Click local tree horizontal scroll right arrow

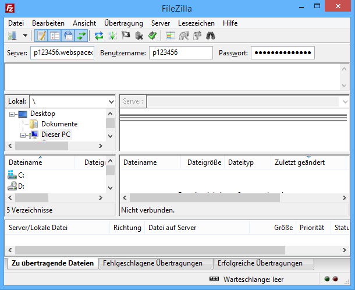101,146
